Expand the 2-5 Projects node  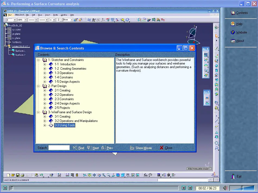[x=45, y=108]
